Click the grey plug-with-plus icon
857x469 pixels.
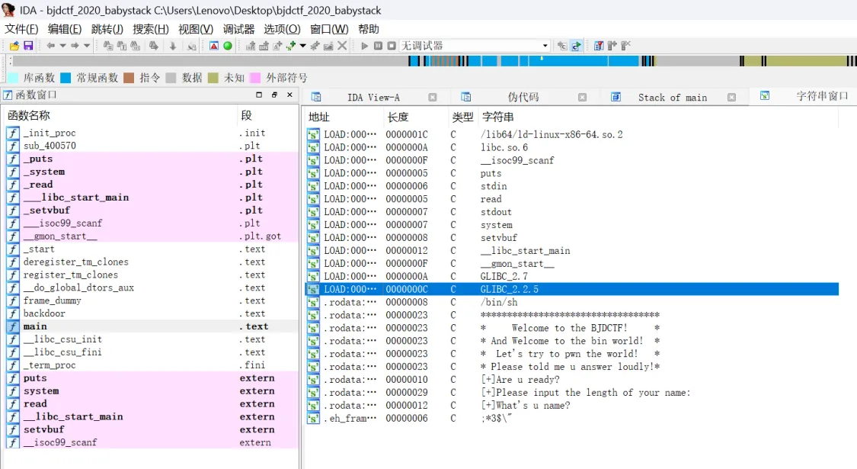tap(612, 46)
